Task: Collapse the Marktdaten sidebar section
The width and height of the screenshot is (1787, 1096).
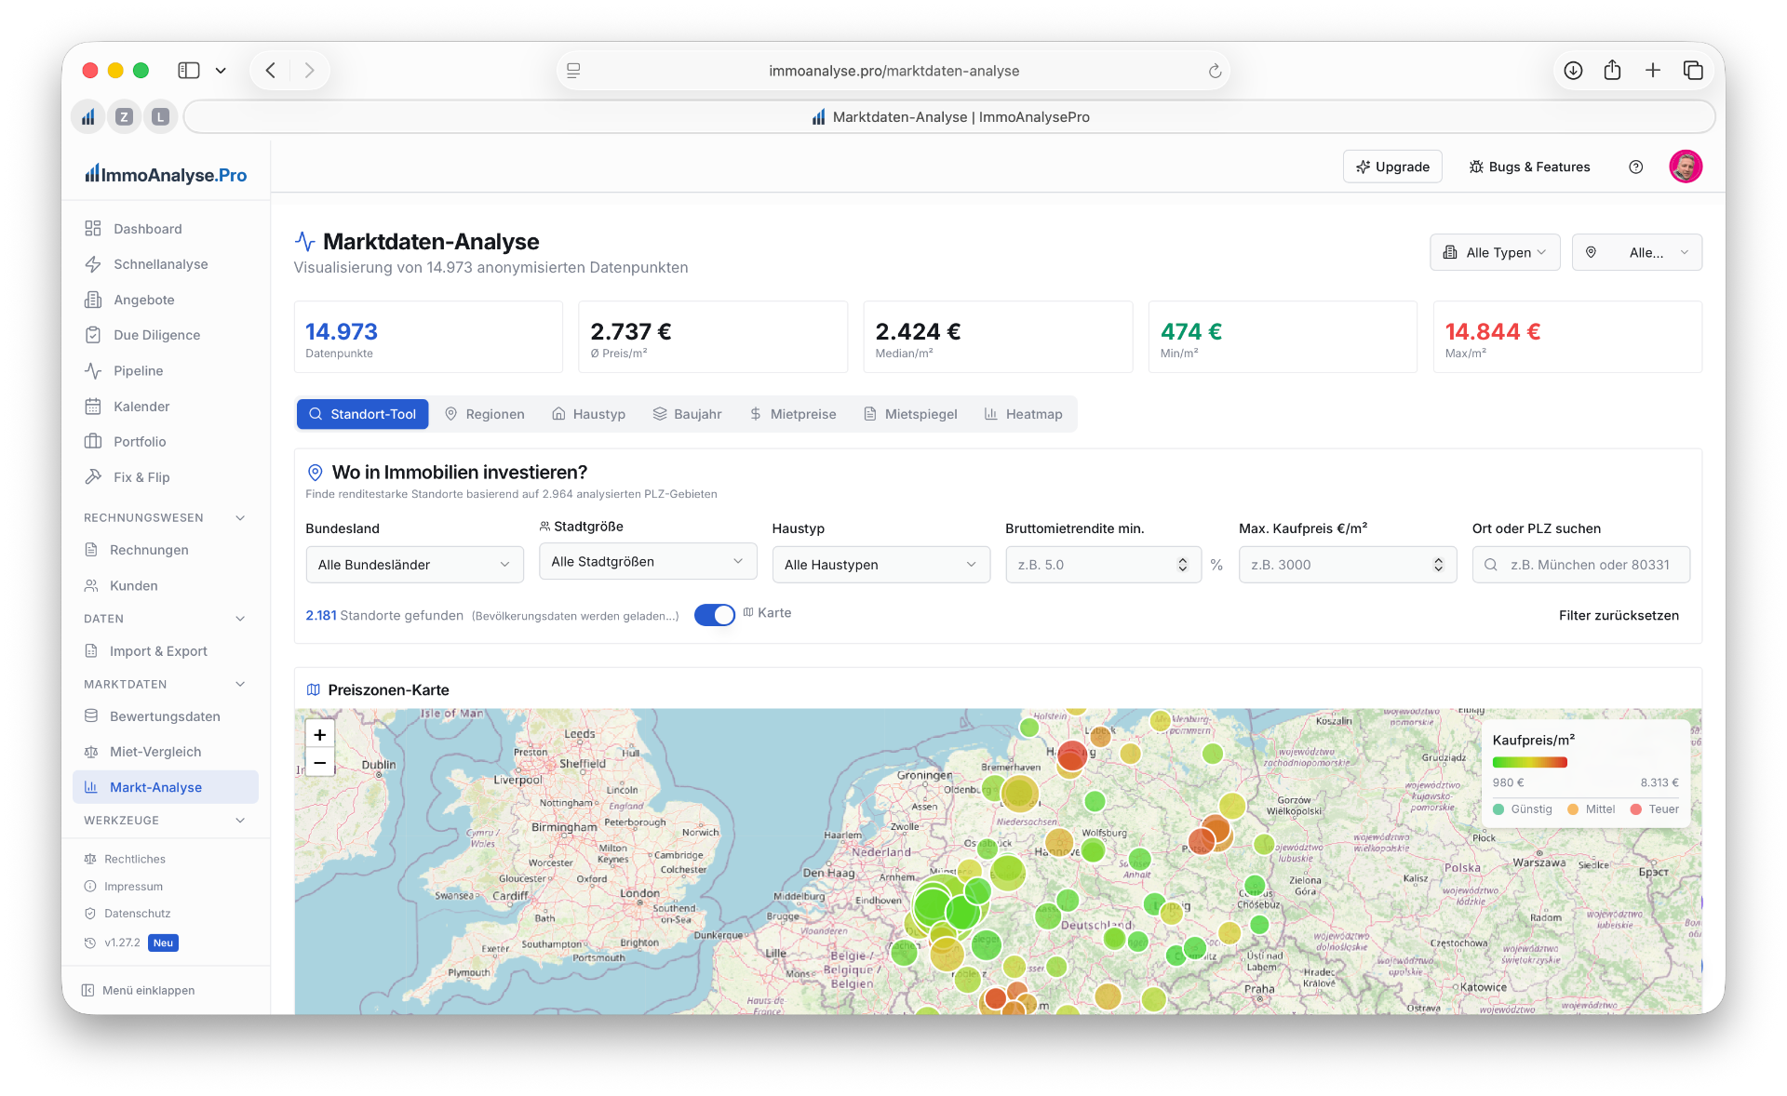Action: (166, 684)
